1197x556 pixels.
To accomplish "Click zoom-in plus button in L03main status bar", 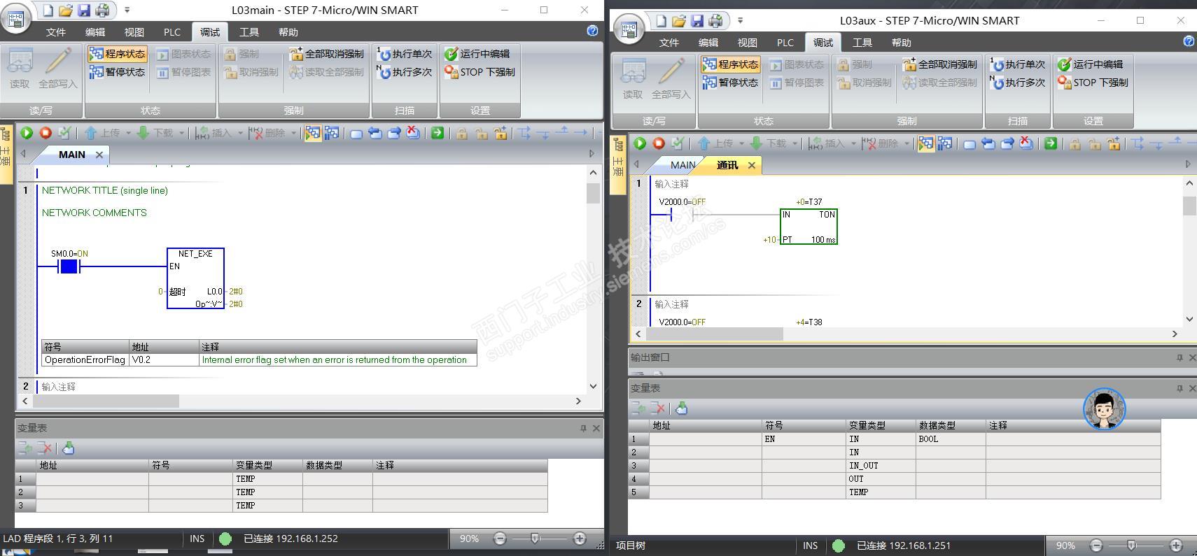I will coord(580,539).
